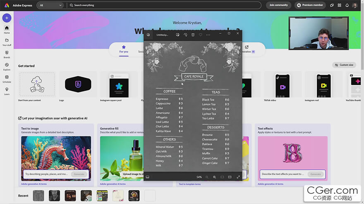364x204 pixels.
Task: Open Brands in the sidebar
Action: [x=7, y=54]
